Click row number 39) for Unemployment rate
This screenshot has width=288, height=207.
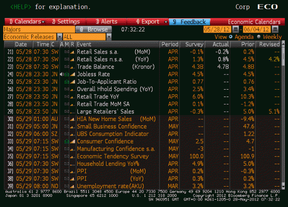click(10, 186)
